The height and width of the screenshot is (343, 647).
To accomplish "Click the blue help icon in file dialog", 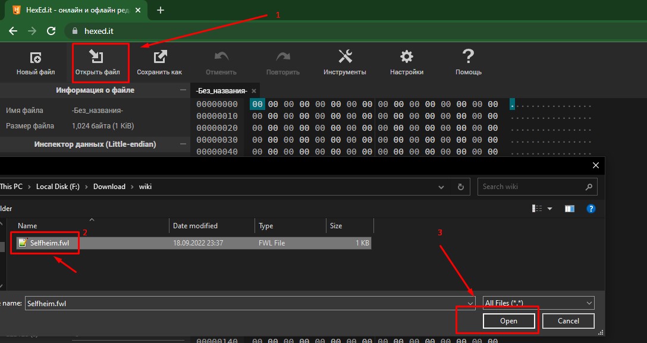I will 591,209.
